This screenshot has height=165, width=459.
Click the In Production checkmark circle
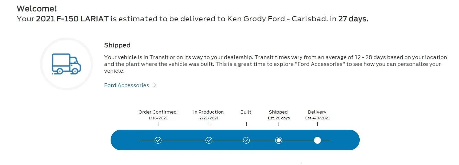pyautogui.click(x=209, y=140)
